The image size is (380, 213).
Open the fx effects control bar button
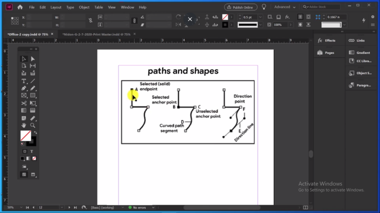point(287,17)
